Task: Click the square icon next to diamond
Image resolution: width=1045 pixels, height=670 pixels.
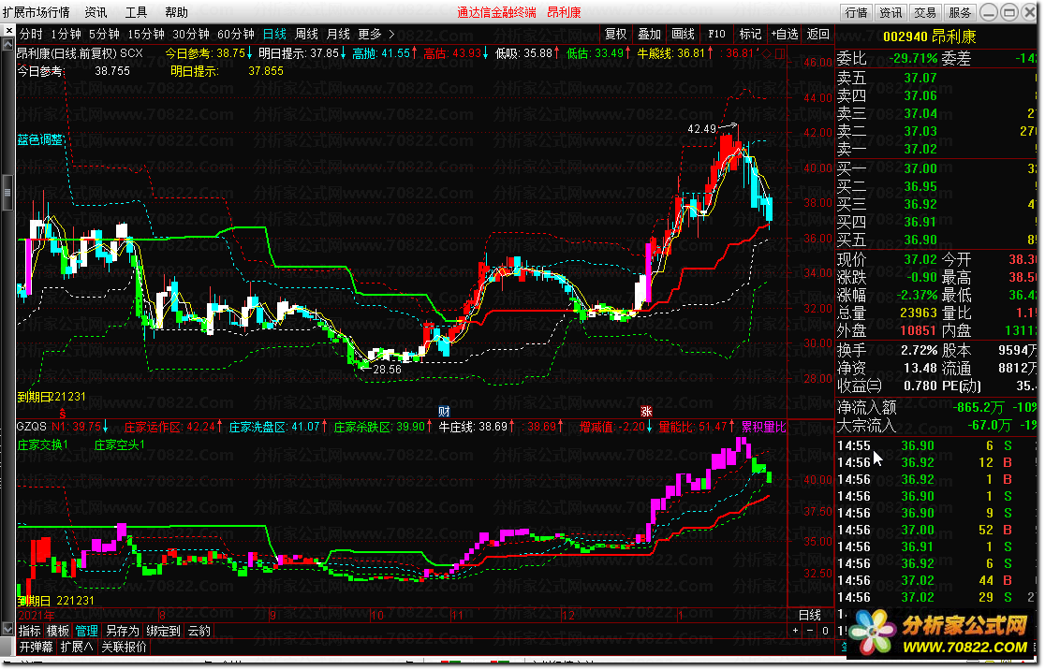Action: (780, 53)
